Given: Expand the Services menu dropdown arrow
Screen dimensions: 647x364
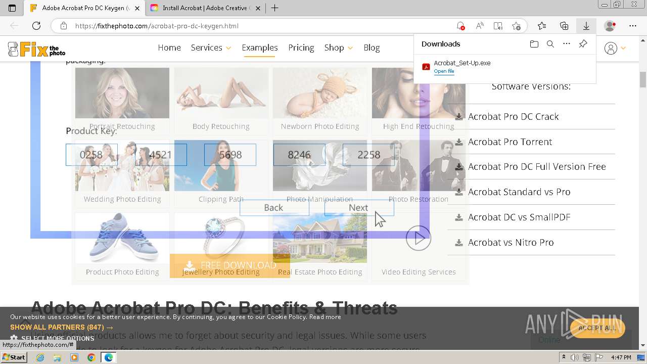Looking at the screenshot, I should click(x=228, y=48).
